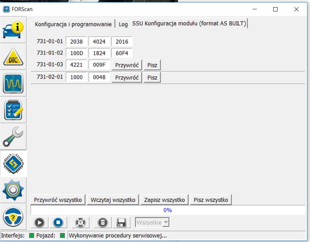Open the gear settings section
The height and width of the screenshot is (242, 310).
pos(13,190)
